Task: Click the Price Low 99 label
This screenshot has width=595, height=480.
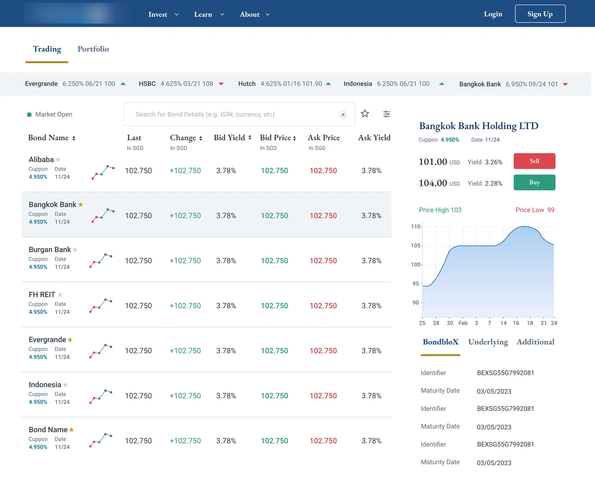Action: click(535, 210)
